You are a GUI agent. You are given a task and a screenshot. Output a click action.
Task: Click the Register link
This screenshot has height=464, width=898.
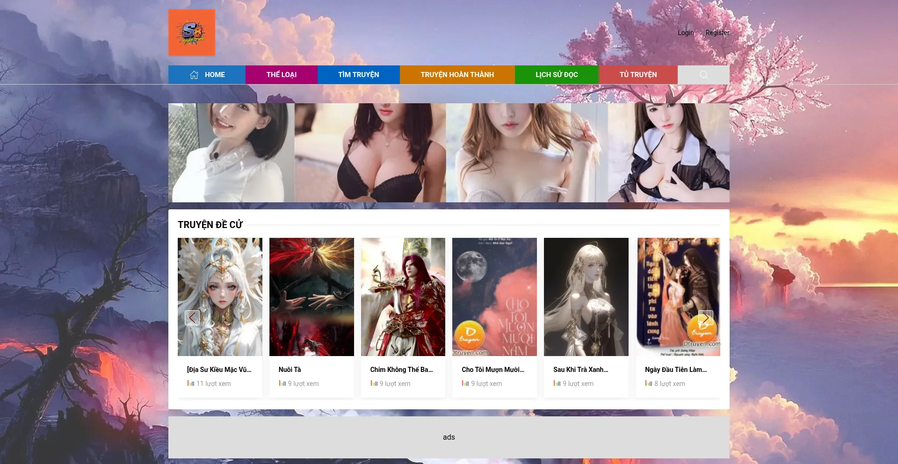[x=717, y=33]
